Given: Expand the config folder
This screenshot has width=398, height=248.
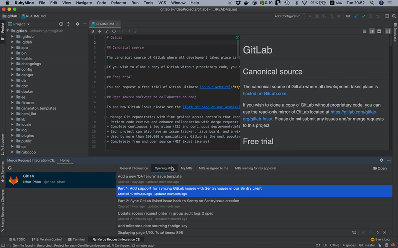Looking at the screenshot, I should [x=12, y=69].
